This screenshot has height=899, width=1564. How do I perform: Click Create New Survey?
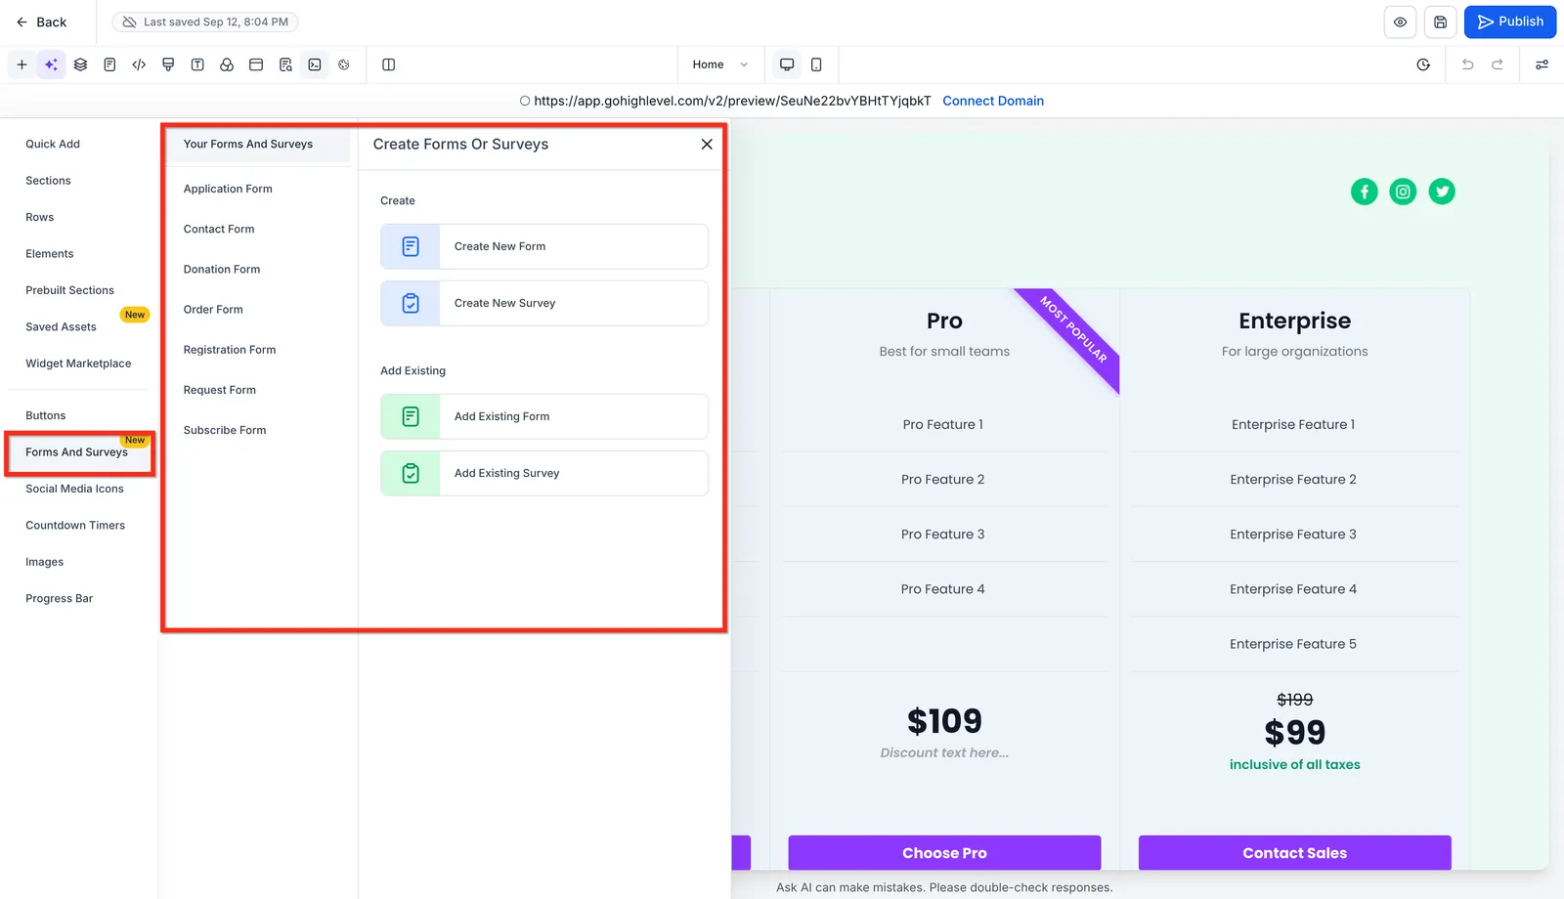pos(544,303)
